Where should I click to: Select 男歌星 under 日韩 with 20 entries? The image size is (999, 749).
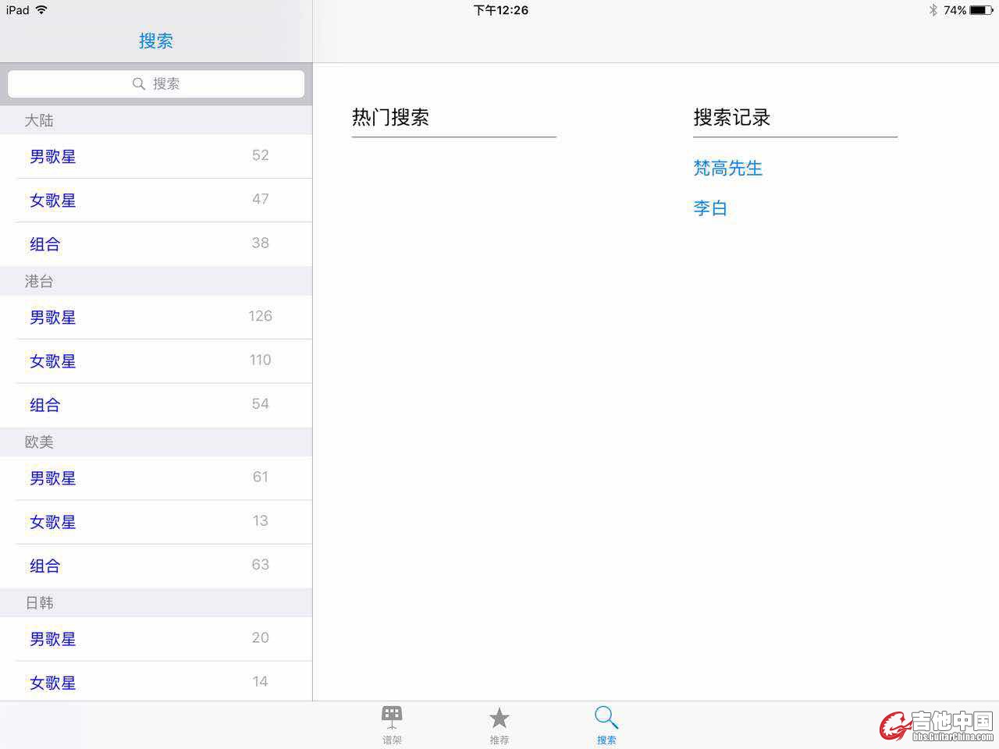53,638
